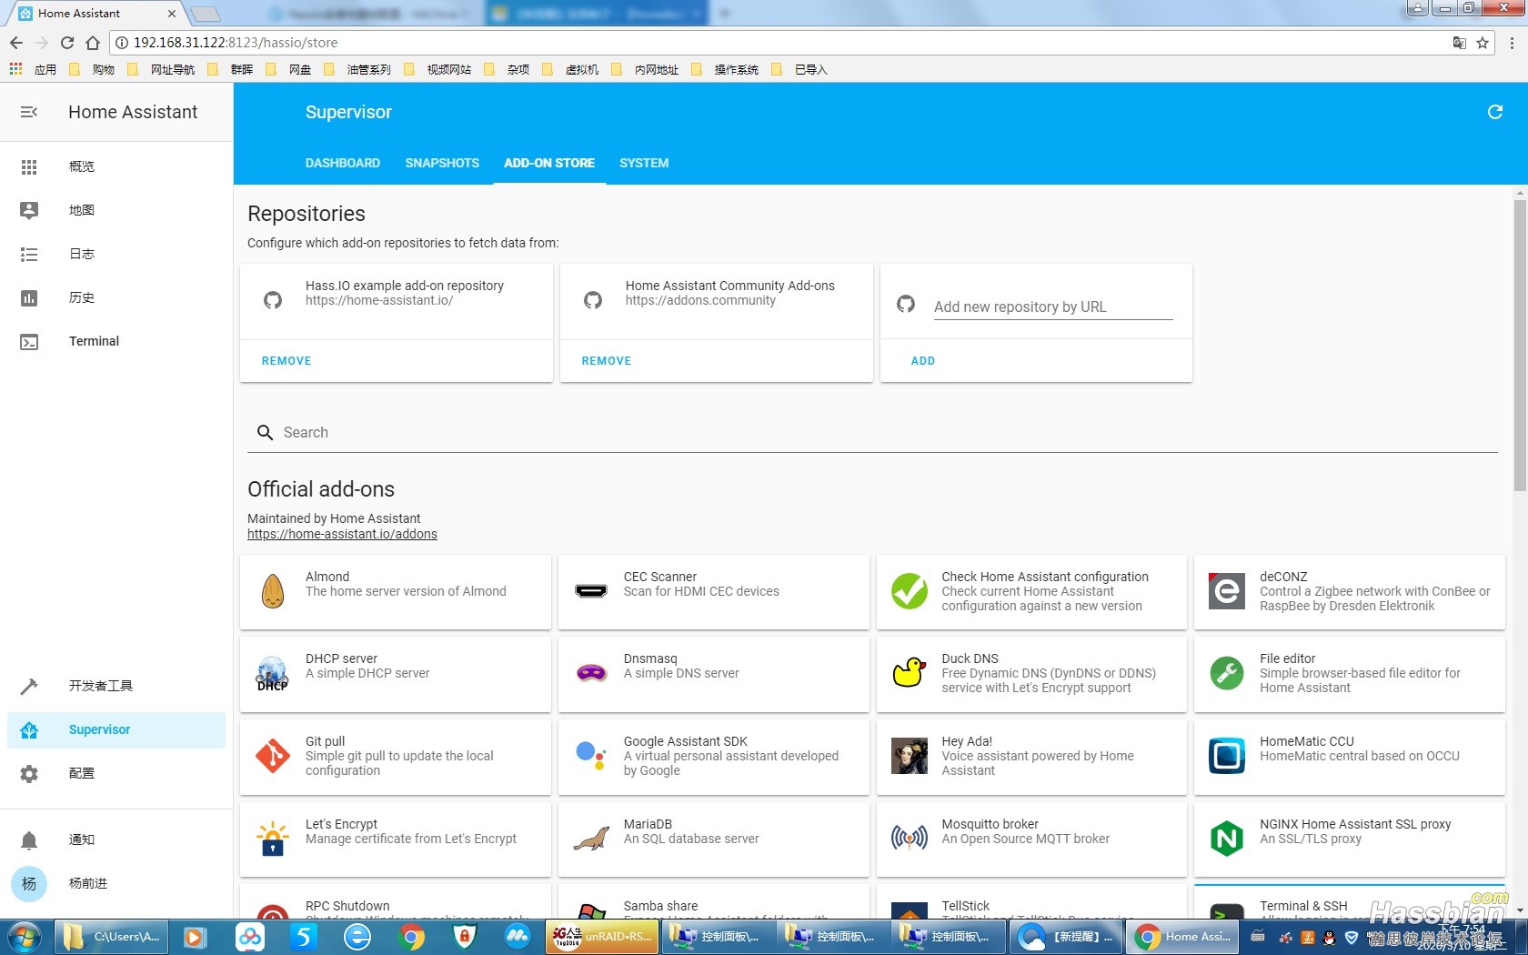Open the Almond add-on card
The image size is (1528, 955).
396,592
